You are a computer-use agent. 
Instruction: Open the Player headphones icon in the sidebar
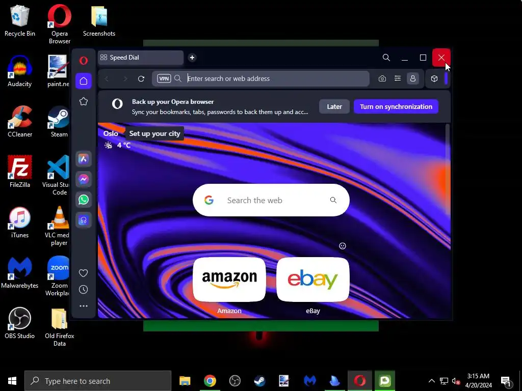(x=84, y=220)
